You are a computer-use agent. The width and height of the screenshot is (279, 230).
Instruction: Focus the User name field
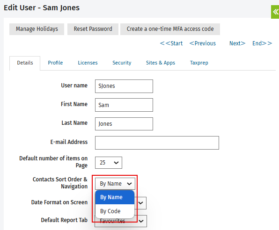[124, 86]
